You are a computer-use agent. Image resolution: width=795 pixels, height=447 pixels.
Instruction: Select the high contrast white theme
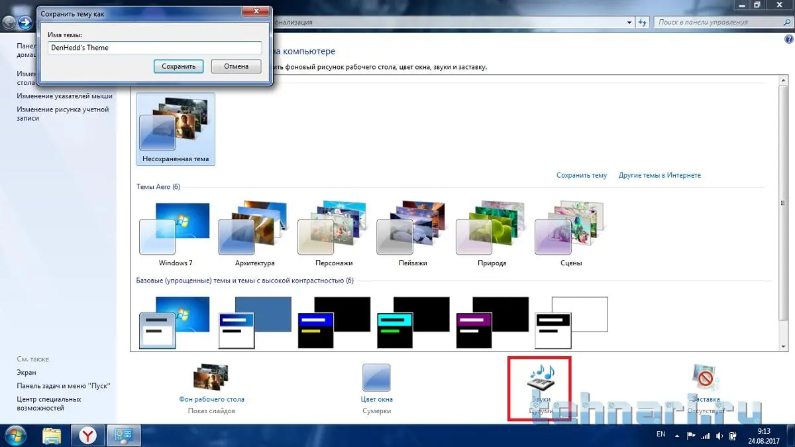point(571,322)
